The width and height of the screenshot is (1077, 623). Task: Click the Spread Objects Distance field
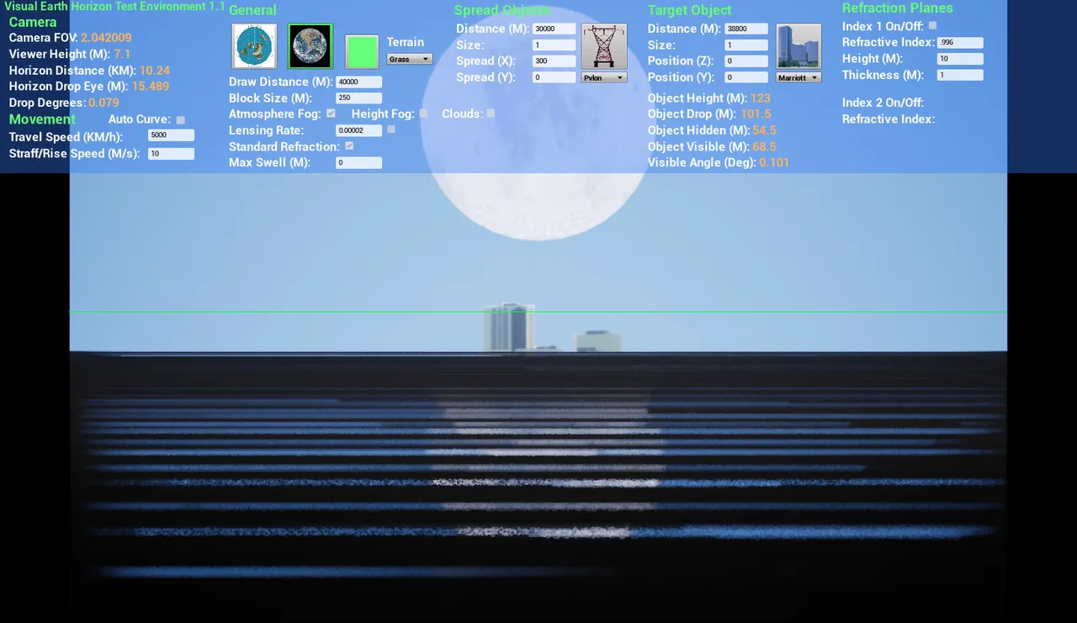pos(554,29)
